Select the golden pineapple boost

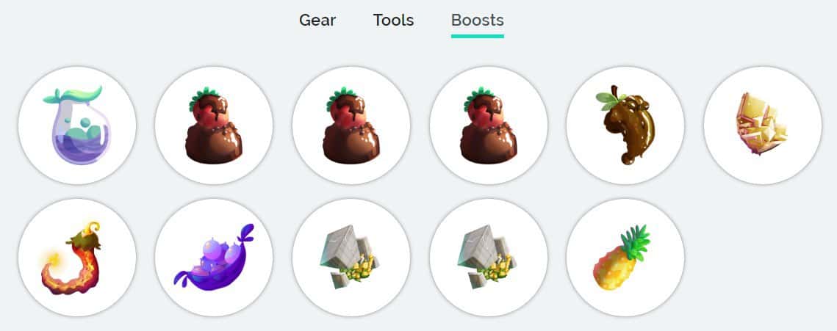pyautogui.click(x=625, y=258)
